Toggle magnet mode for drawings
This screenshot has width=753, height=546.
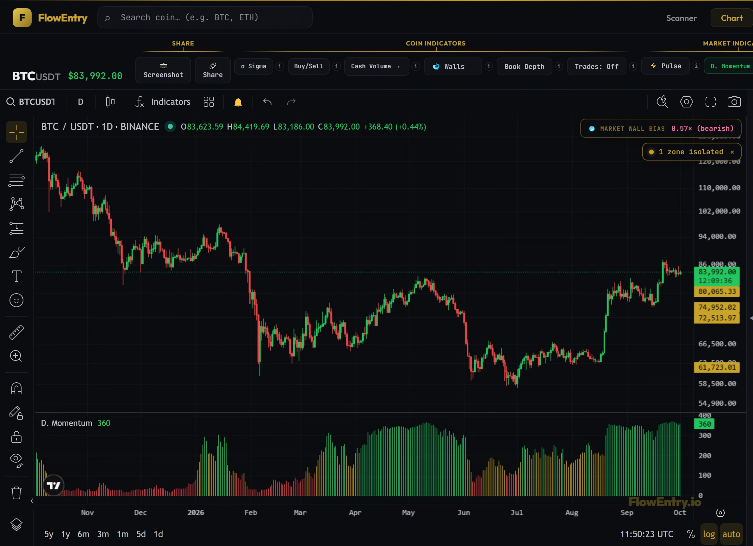coord(16,389)
